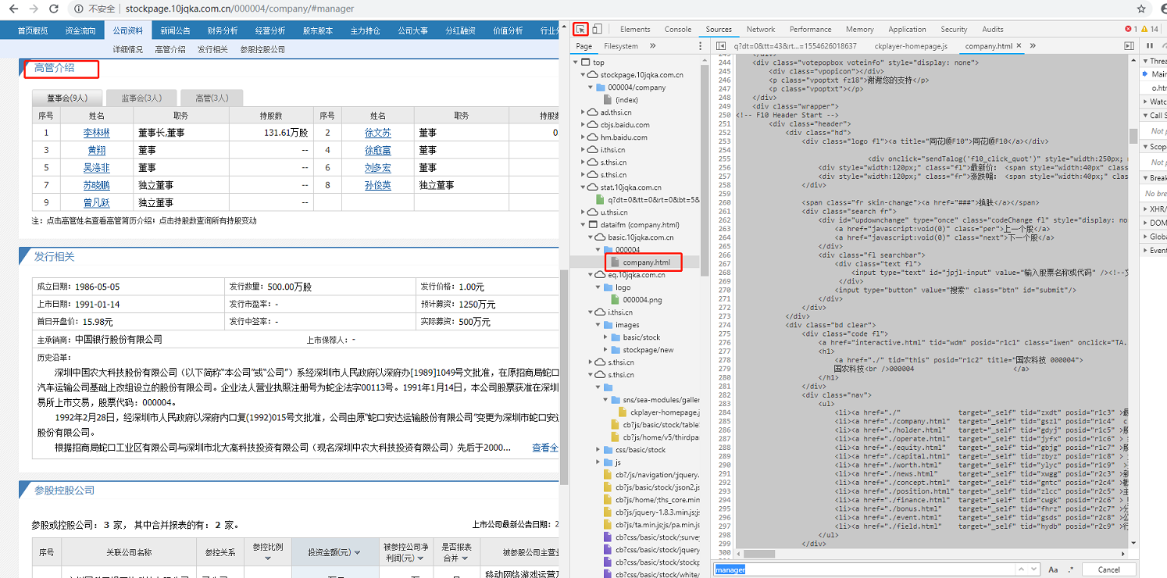
Task: Close the company.html editor tab
Action: [x=1018, y=46]
